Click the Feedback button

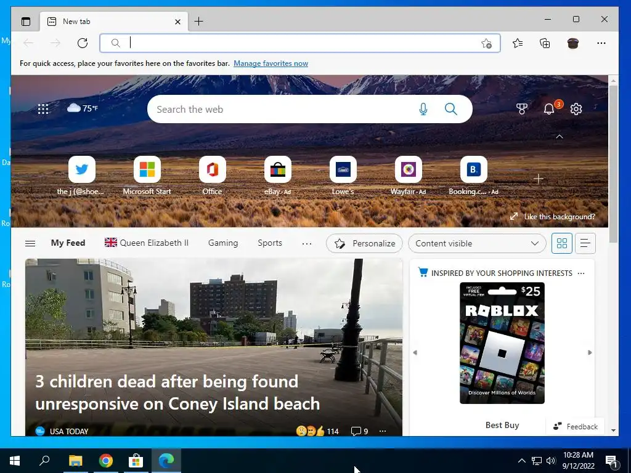tap(576, 426)
